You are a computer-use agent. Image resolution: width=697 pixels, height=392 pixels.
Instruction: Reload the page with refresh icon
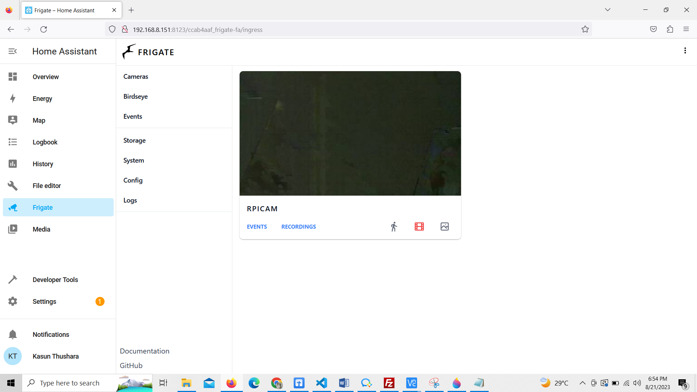coord(44,29)
